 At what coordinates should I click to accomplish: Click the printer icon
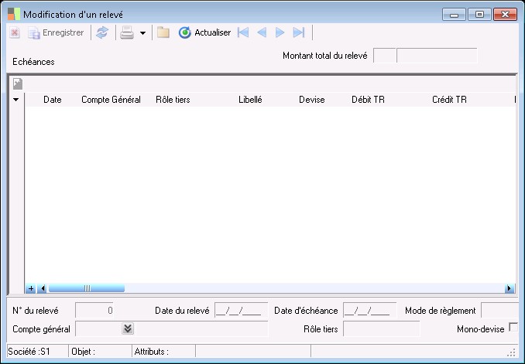pos(127,32)
